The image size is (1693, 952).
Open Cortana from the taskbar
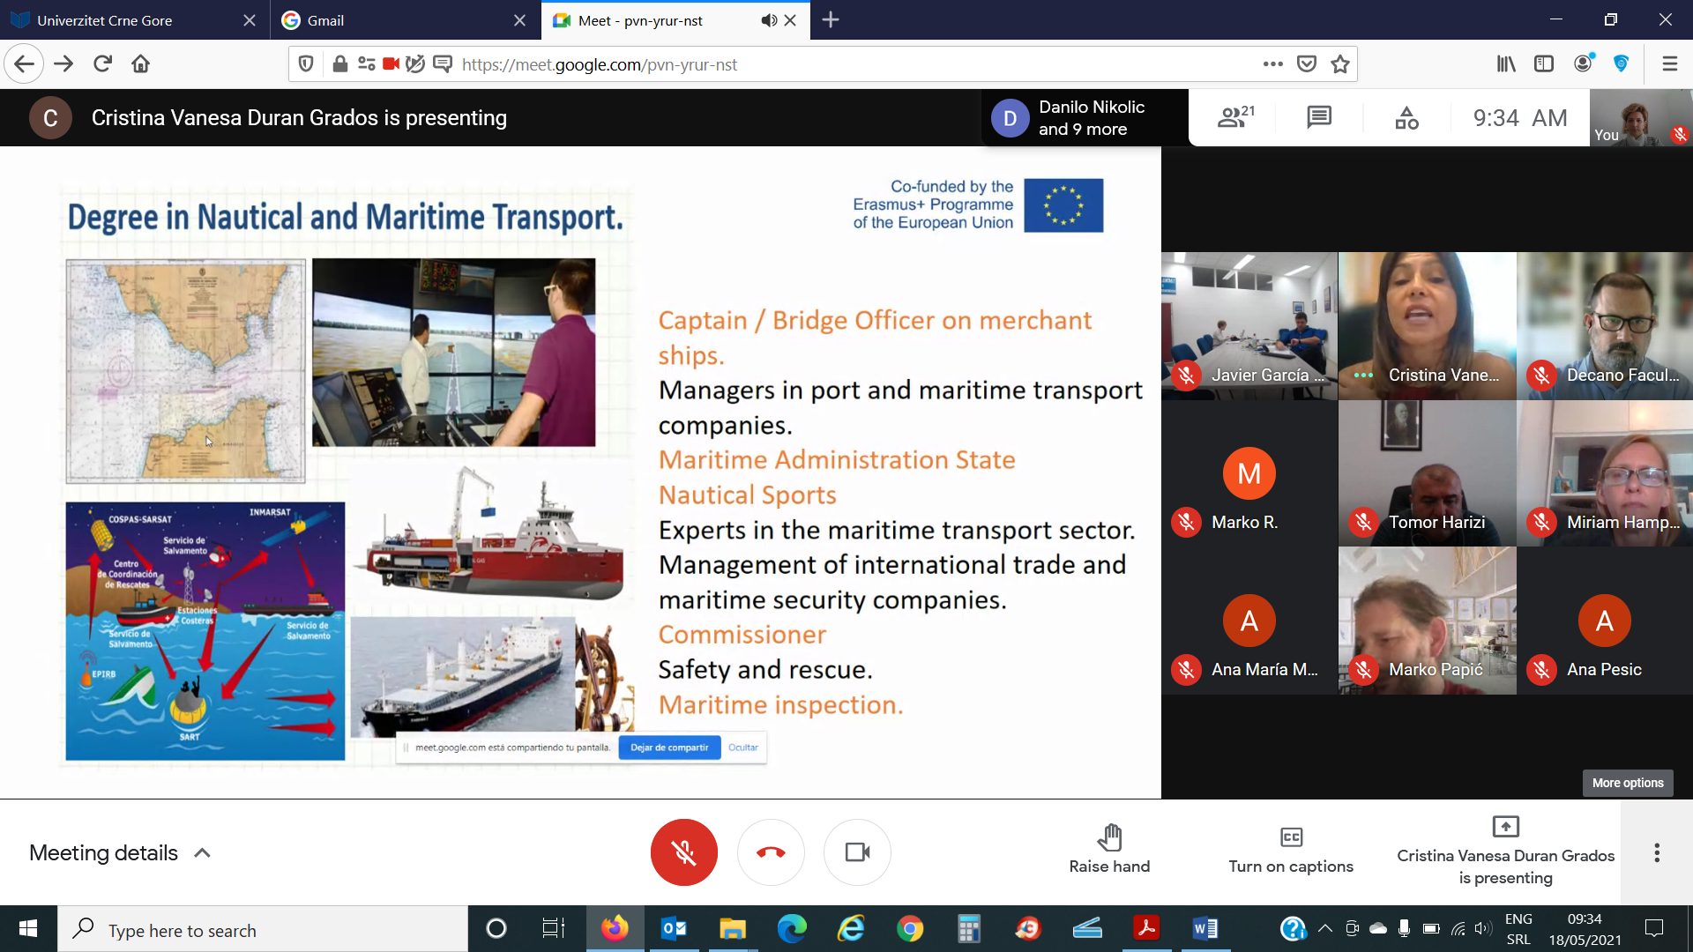(x=496, y=928)
